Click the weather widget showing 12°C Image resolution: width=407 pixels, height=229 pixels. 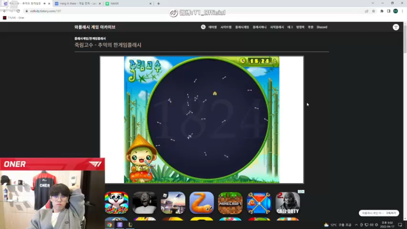338,225
